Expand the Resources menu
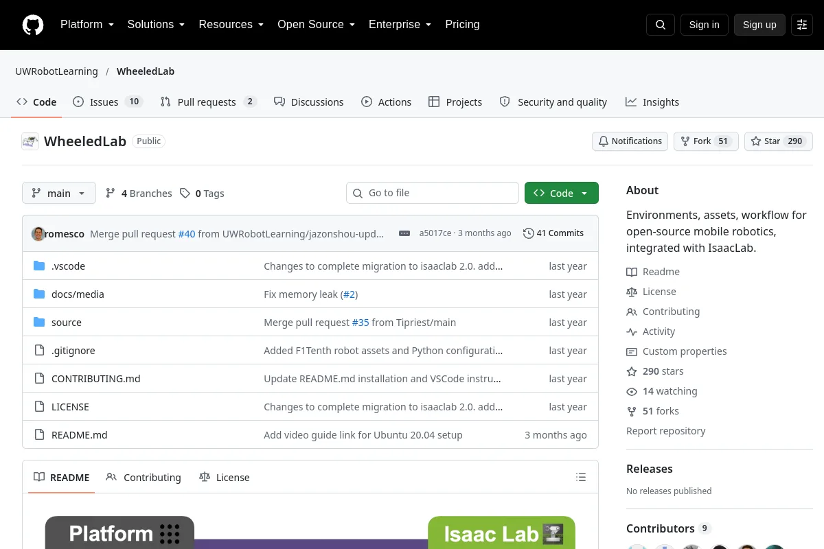 click(x=231, y=25)
